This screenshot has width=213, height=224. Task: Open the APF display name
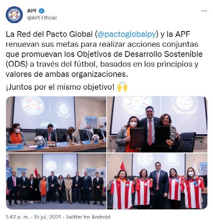point(32,11)
